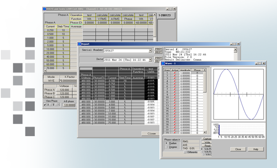Click the 25.000 current cell in Report grid
Screen dimensions: 277x168
click(x=112, y=123)
